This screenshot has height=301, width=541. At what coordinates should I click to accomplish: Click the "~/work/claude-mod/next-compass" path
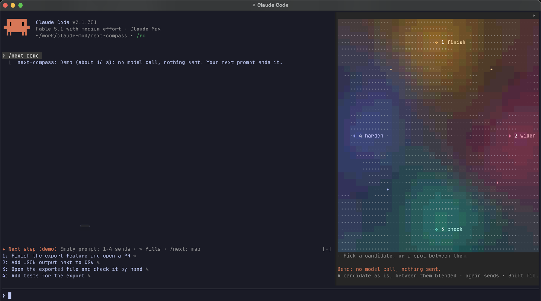pyautogui.click(x=82, y=36)
